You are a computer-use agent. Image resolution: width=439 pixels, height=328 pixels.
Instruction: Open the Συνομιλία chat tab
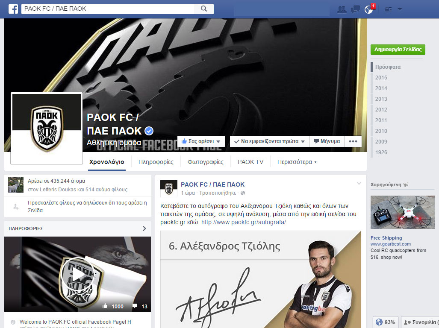point(420,322)
